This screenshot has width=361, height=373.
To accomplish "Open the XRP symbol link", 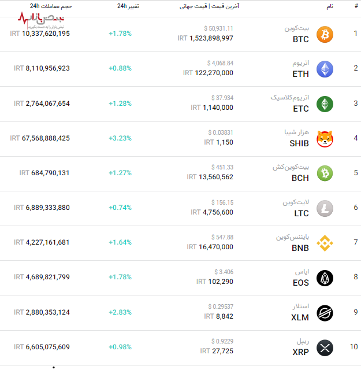I will coord(300,352).
